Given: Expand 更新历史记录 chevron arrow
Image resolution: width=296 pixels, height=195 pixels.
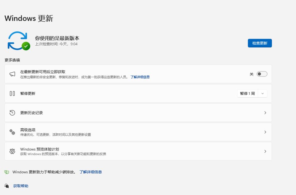Looking at the screenshot, I should tap(265, 113).
